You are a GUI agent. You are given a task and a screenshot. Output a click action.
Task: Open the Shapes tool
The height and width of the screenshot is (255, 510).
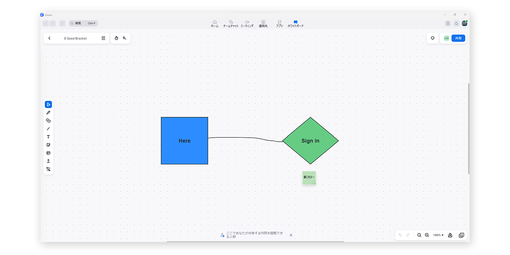(x=48, y=121)
